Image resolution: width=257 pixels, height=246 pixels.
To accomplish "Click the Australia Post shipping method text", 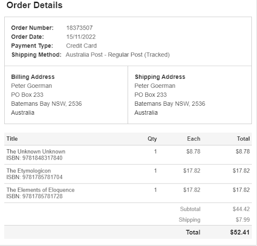I will click(118, 55).
